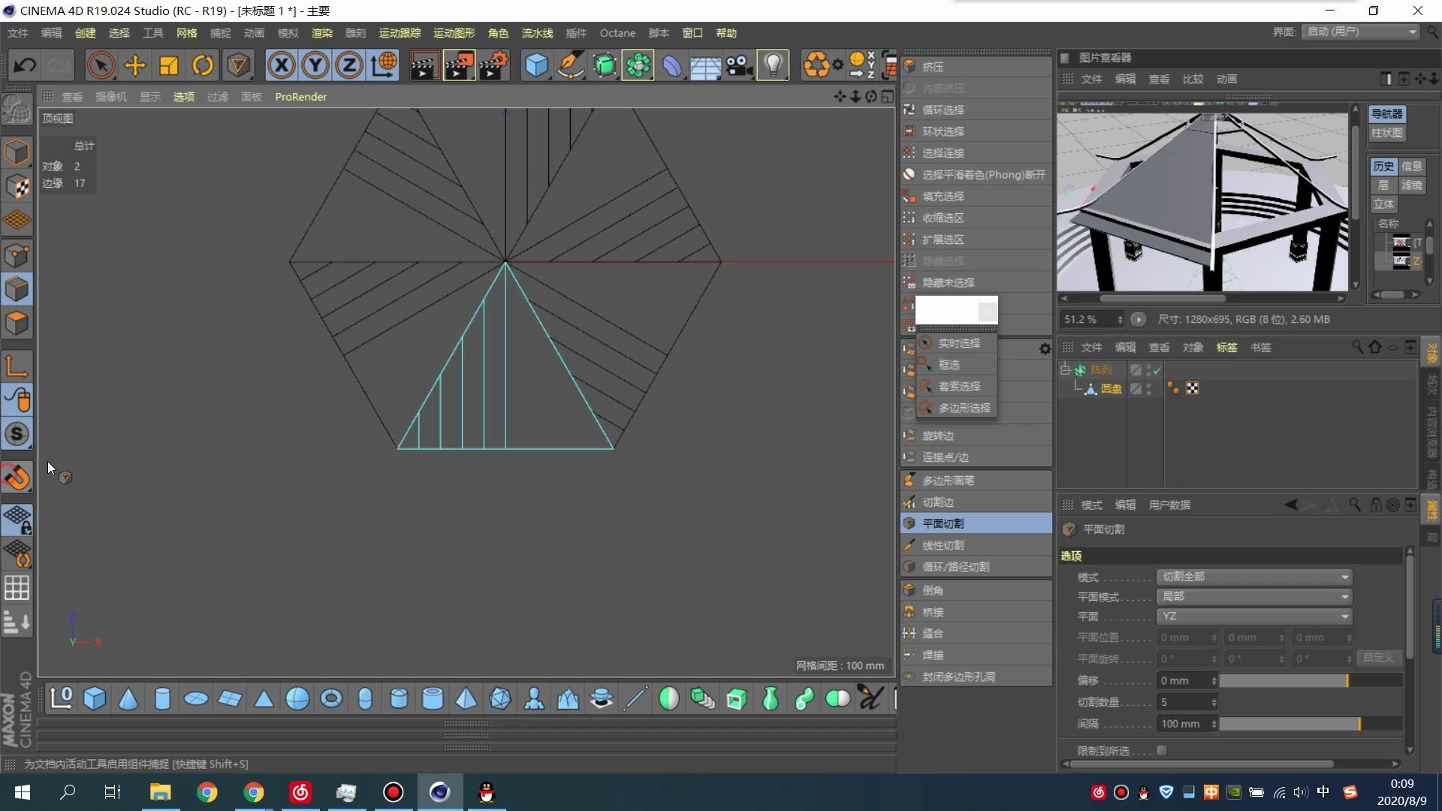This screenshot has width=1442, height=811.
Task: Add a cube primitive from the bottom toolbar
Action: [x=94, y=698]
